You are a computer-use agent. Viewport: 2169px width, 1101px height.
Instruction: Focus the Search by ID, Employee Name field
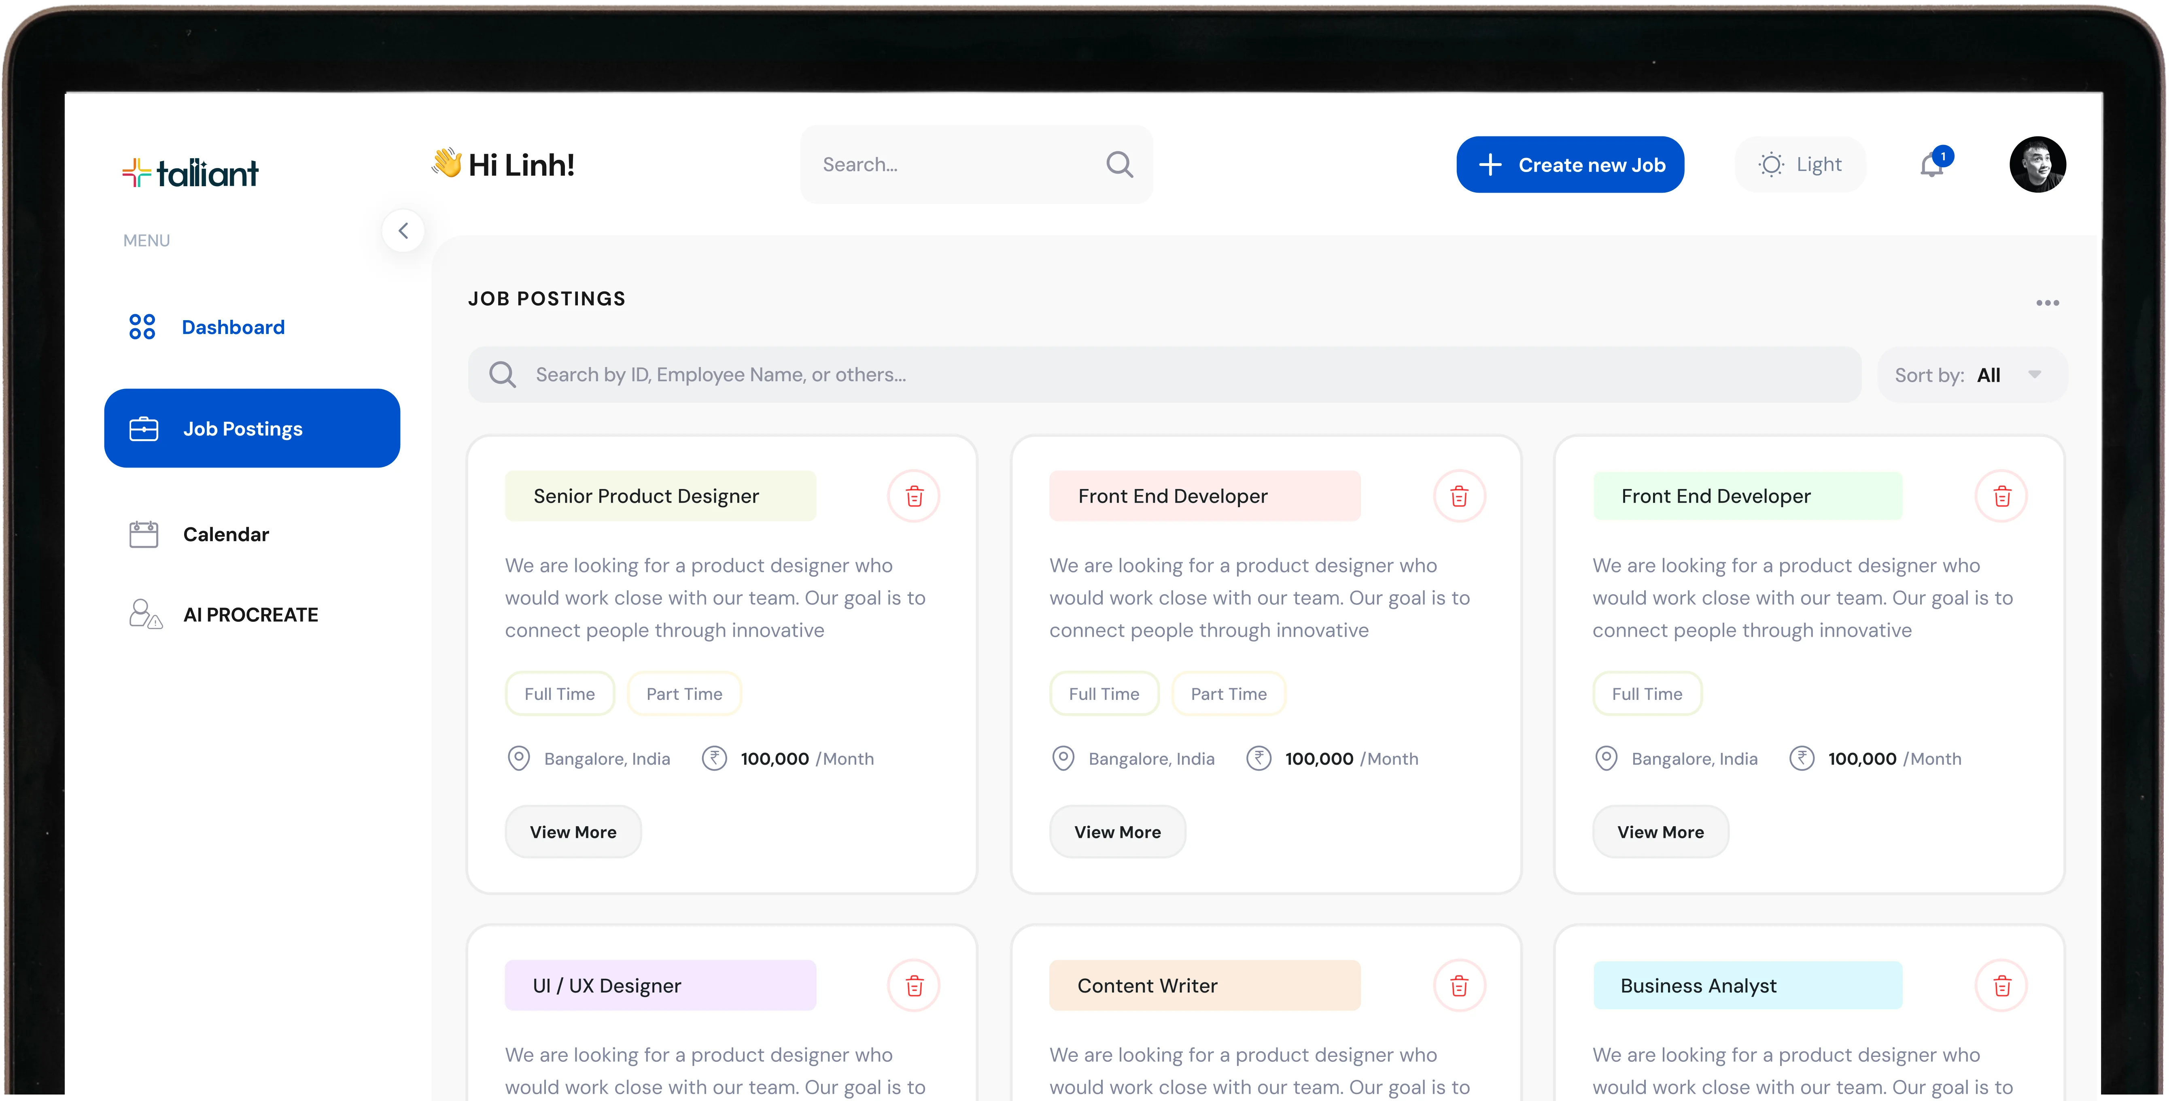pos(1165,374)
